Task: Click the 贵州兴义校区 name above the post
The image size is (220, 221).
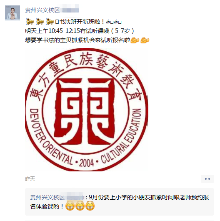Action: 42,10
